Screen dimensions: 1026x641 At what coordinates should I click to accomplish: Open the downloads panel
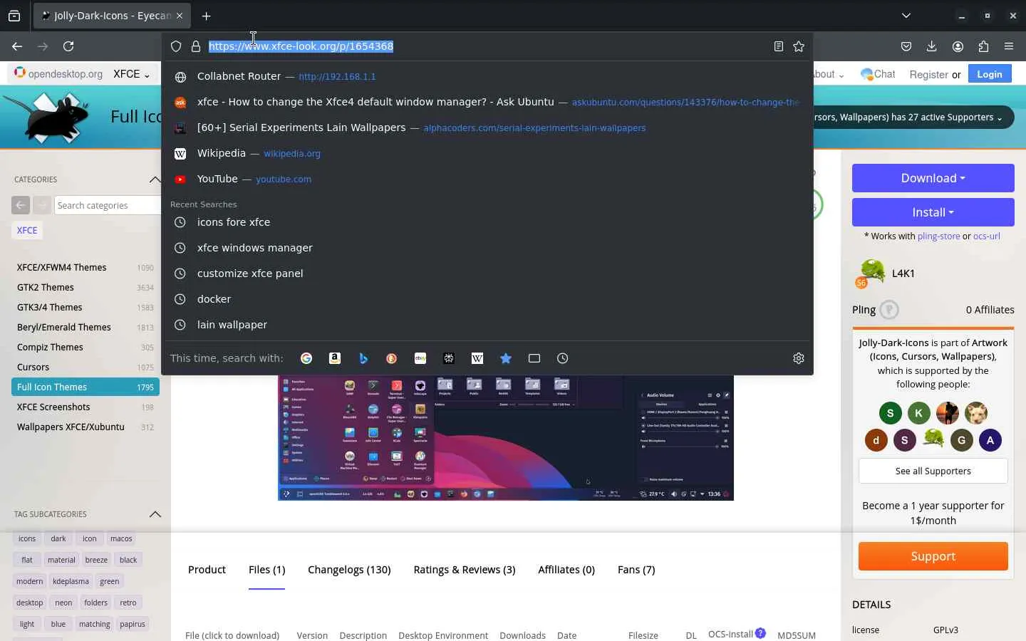point(932,46)
